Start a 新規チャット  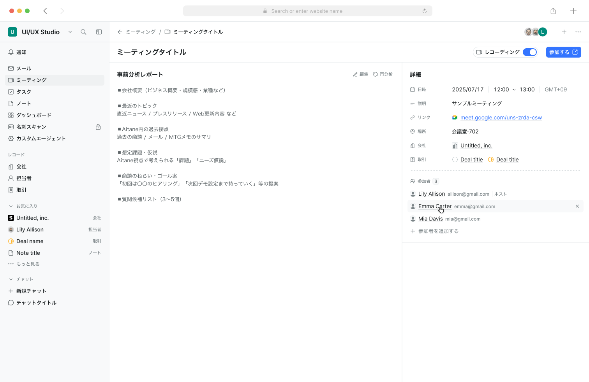(55, 291)
